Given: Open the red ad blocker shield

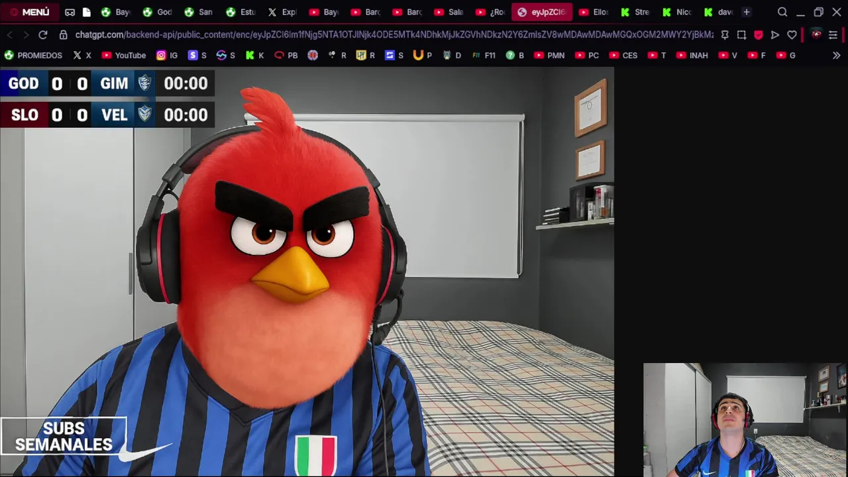Looking at the screenshot, I should pyautogui.click(x=759, y=34).
